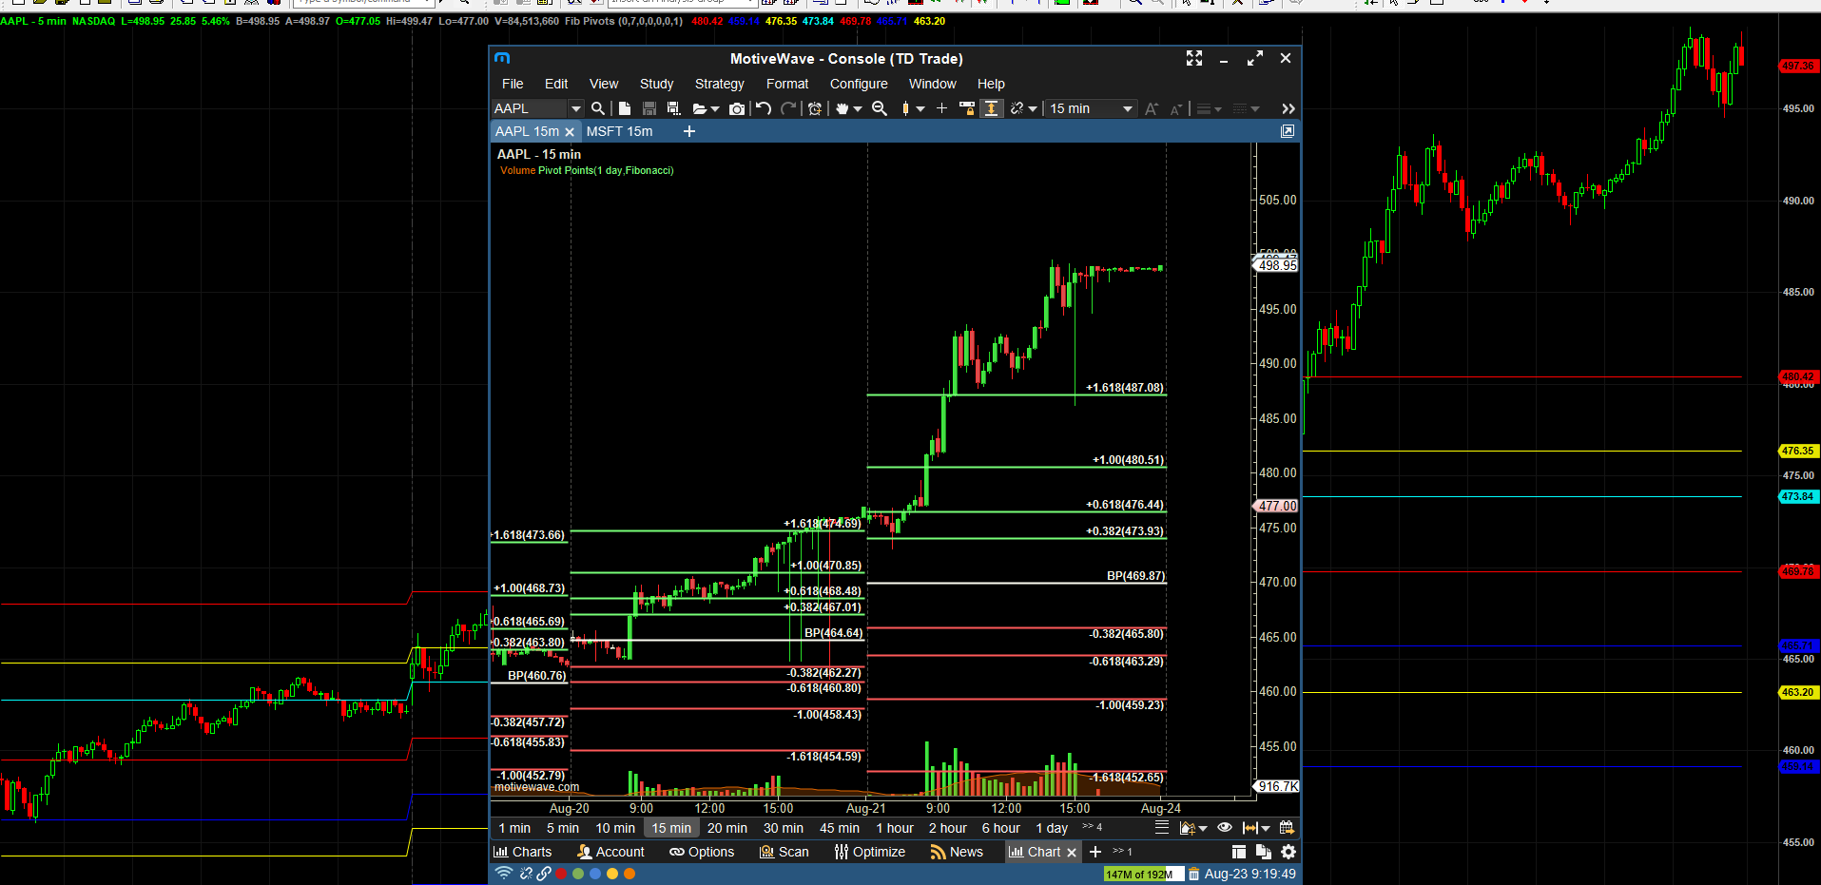Click the open folder icon in the toolbar

pyautogui.click(x=700, y=108)
